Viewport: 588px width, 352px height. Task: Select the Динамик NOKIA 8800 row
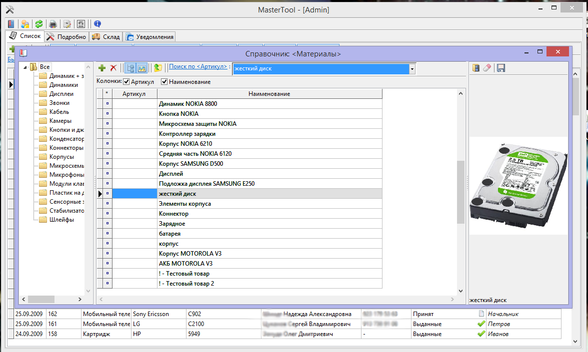(239, 104)
